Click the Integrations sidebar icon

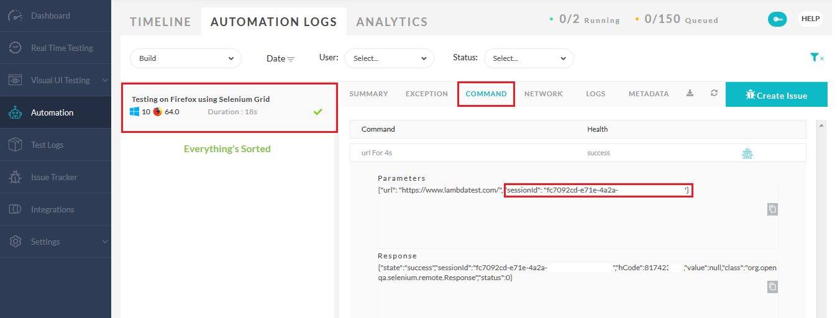point(16,209)
